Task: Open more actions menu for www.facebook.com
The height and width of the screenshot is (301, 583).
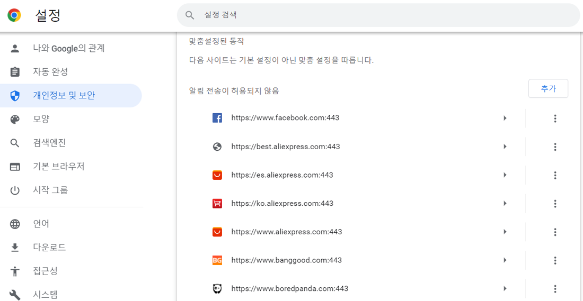Action: pos(555,118)
